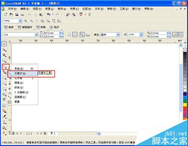This screenshot has height=146, width=188.
Task: Pick the yellow color swatch
Action: tap(185, 105)
